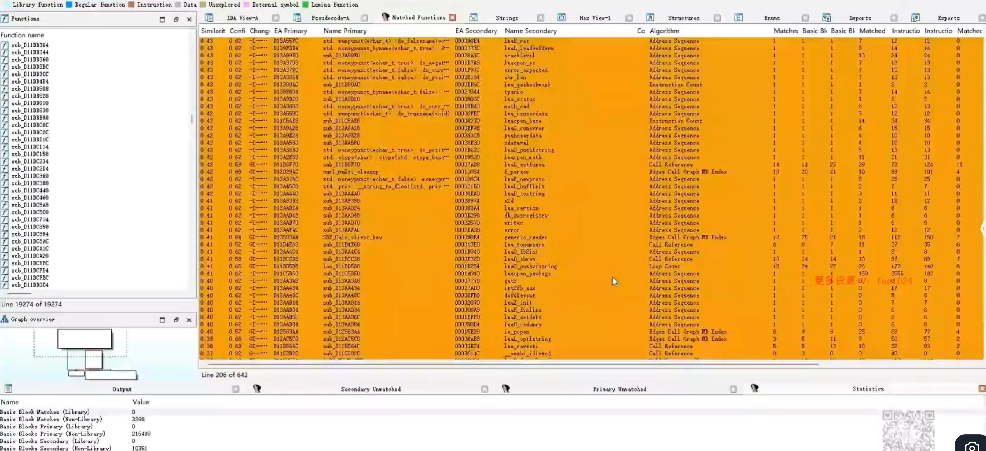Image resolution: width=986 pixels, height=451 pixels.
Task: Open the Enums tab
Action: [x=772, y=18]
